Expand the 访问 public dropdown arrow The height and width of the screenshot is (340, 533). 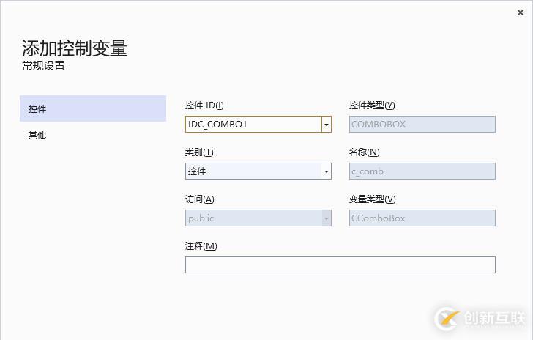326,218
